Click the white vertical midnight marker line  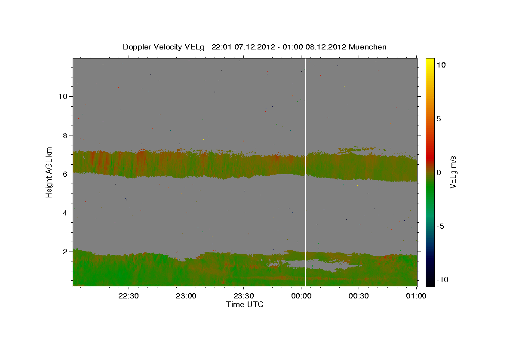[305, 172]
